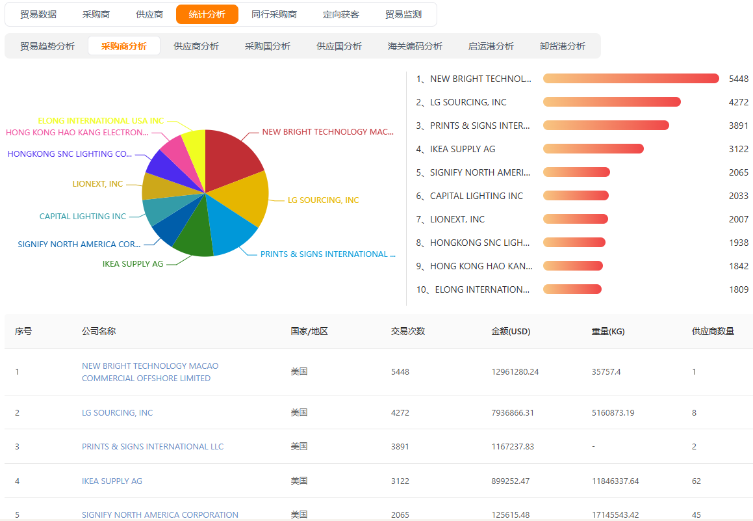Click purple HONGKONG SNC LIGHTING pie slice

[x=168, y=170]
